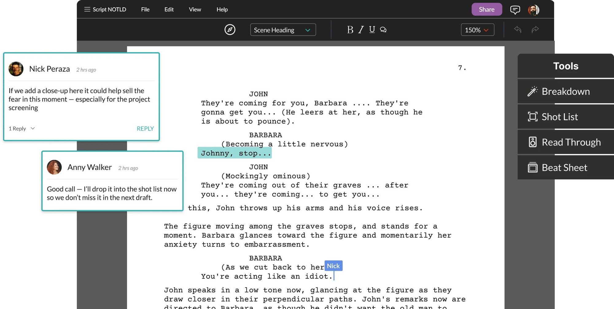This screenshot has width=614, height=309.
Task: Click the highlighted "Johnny, stop..." line
Action: point(235,153)
